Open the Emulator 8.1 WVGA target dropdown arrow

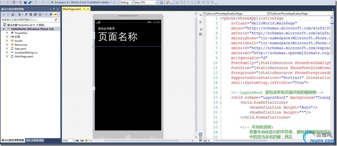pyautogui.click(x=110, y=2)
